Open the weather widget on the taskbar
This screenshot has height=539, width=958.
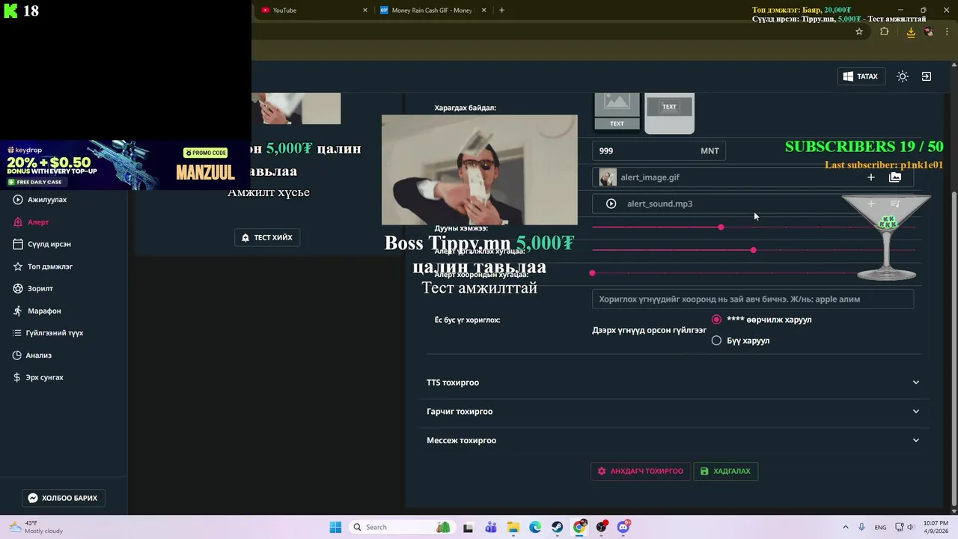(35, 527)
